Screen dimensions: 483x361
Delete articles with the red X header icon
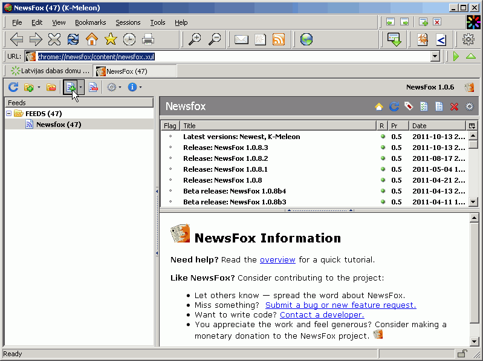click(x=454, y=106)
